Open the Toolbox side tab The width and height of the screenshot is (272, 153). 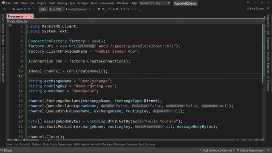coord(3,40)
